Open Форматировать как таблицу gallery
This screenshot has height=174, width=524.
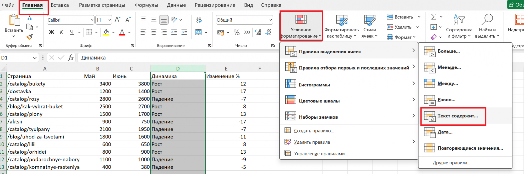pos(342,26)
